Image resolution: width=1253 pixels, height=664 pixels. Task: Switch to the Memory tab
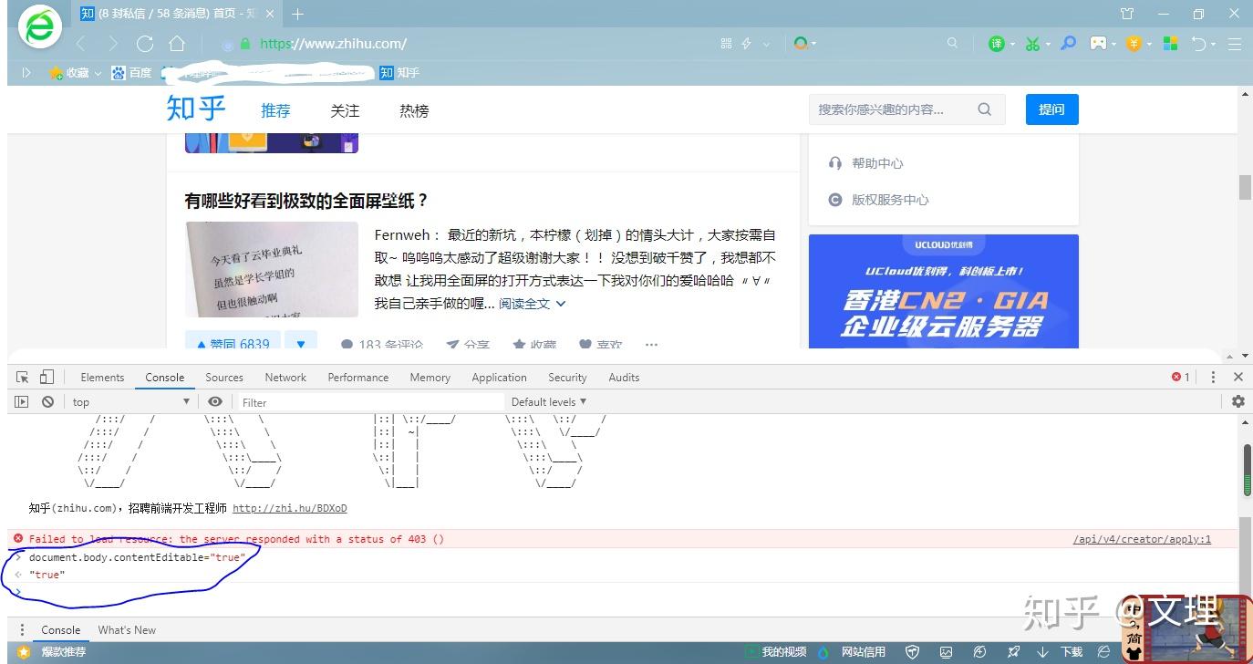click(x=430, y=377)
